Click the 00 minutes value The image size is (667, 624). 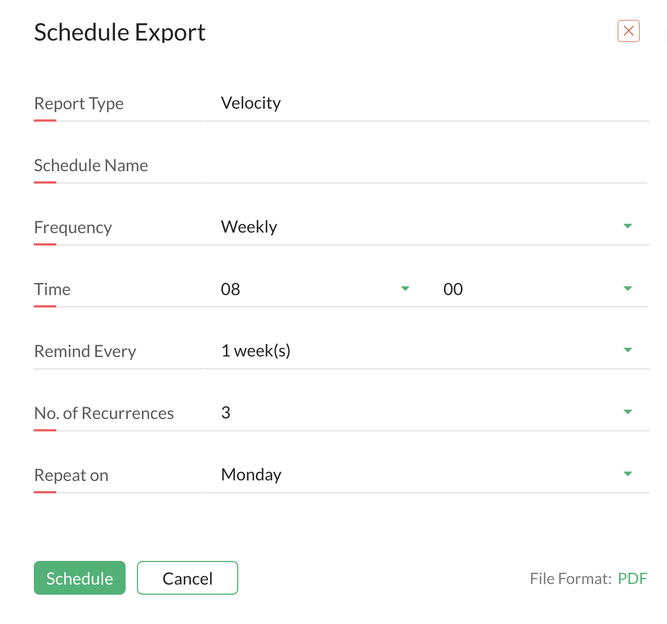pyautogui.click(x=452, y=289)
